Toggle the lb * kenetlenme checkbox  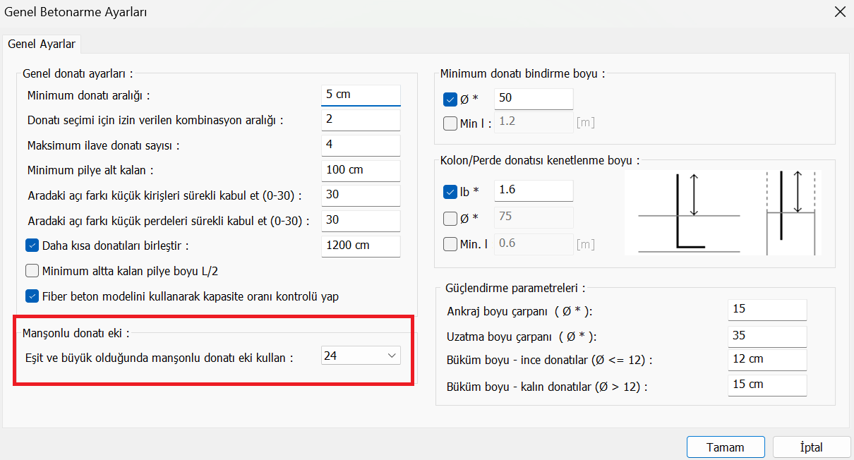[450, 190]
